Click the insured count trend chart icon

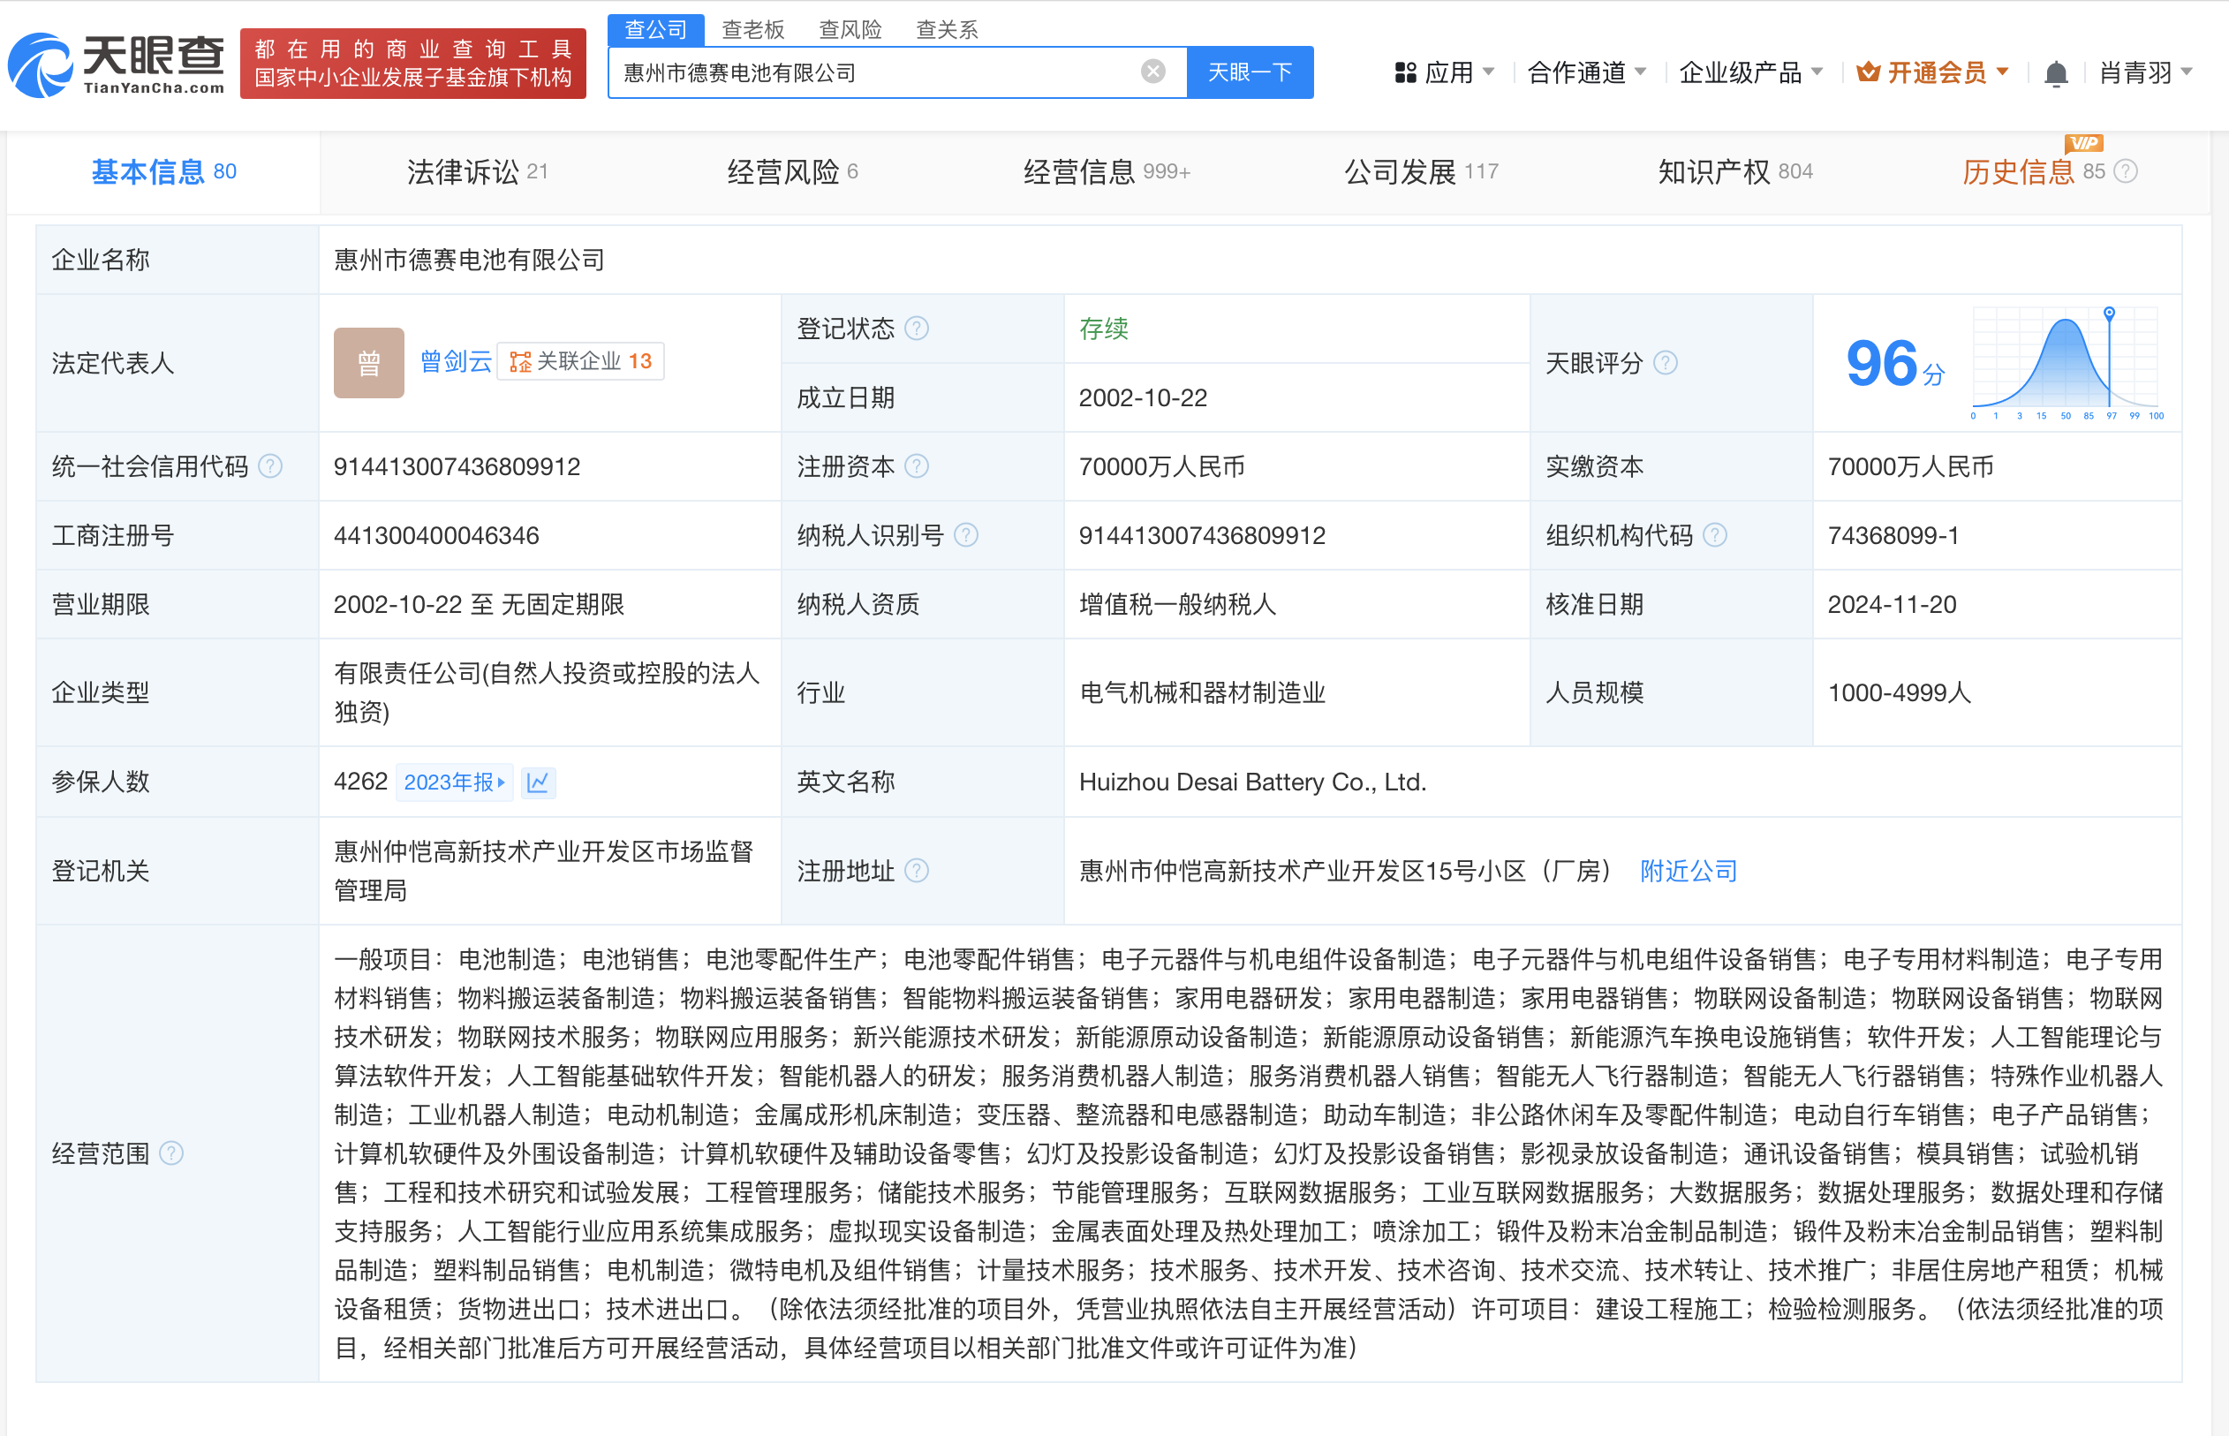click(538, 782)
